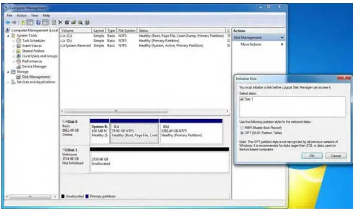Select MBR (Master Boot Record) radio option
Image resolution: width=355 pixels, height=211 pixels.
click(242, 128)
